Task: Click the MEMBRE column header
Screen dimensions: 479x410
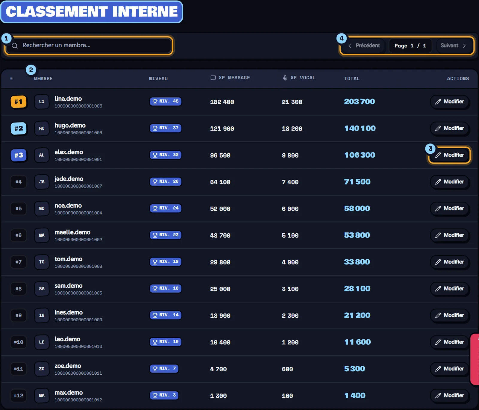Action: (43, 78)
